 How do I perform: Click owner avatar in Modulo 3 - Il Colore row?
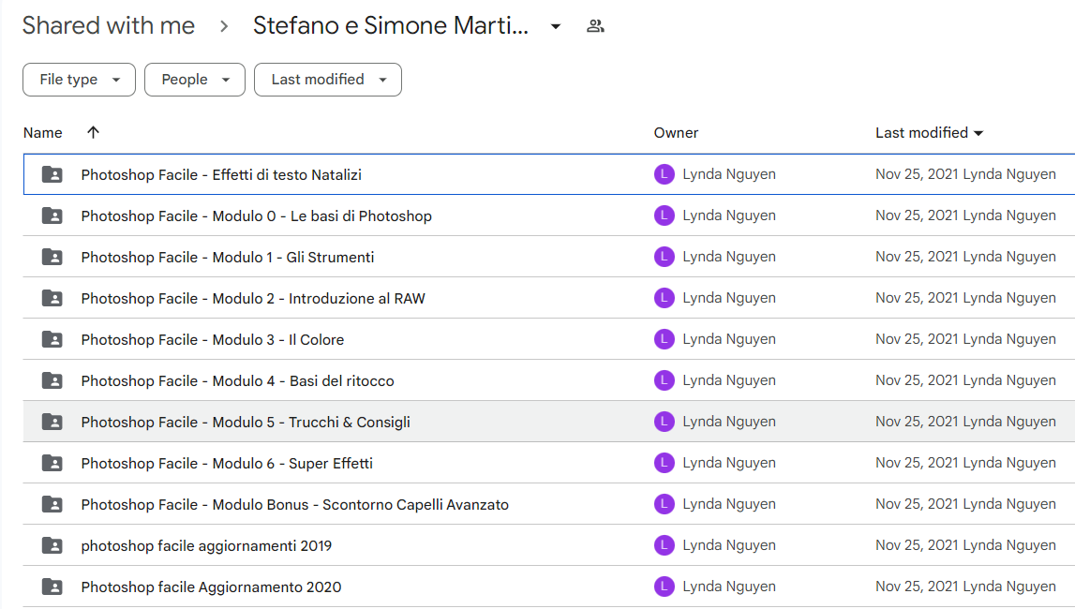click(664, 338)
